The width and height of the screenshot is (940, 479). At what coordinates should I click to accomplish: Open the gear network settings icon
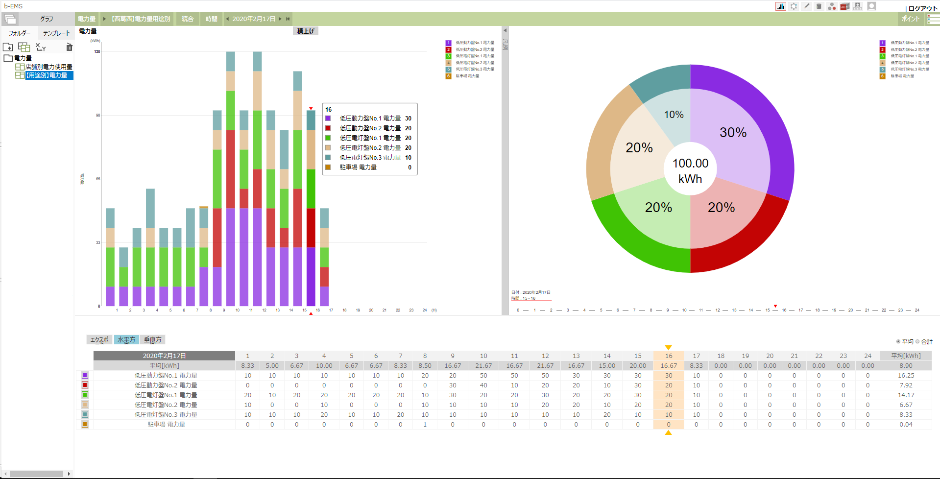point(794,6)
